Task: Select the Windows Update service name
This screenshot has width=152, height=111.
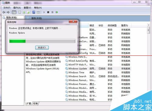Action: pyautogui.click(x=78, y=69)
